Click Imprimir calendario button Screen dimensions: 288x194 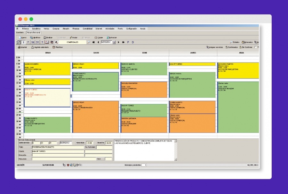click(40, 47)
